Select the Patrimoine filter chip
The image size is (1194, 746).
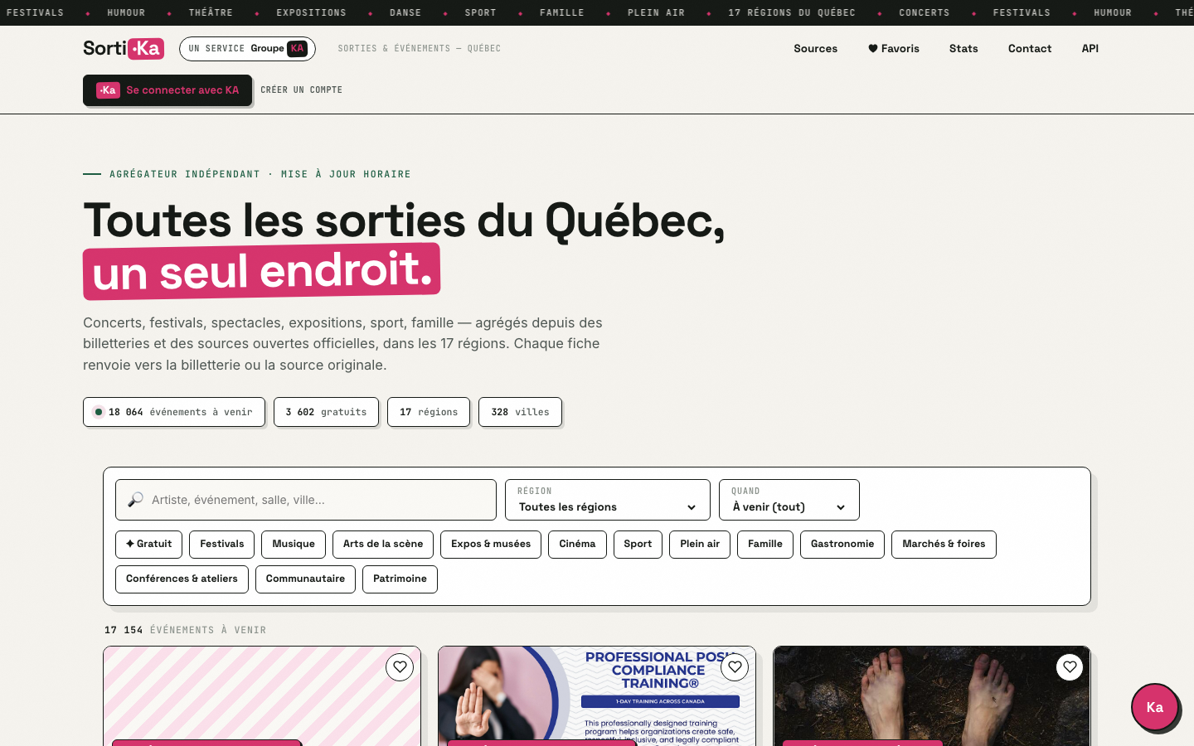tap(400, 579)
